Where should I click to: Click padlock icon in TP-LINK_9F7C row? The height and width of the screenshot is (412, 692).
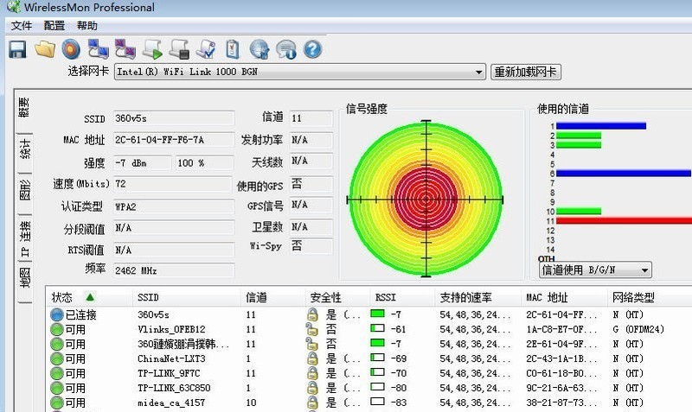pyautogui.click(x=312, y=373)
